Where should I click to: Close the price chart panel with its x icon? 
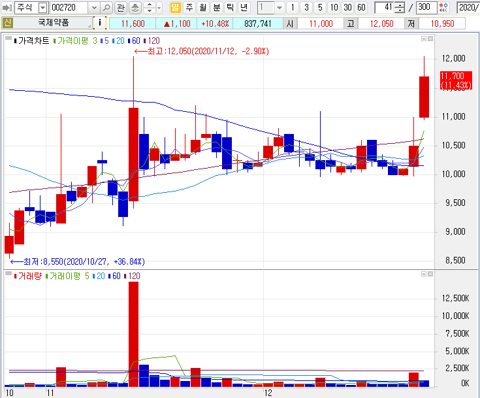tap(430, 39)
